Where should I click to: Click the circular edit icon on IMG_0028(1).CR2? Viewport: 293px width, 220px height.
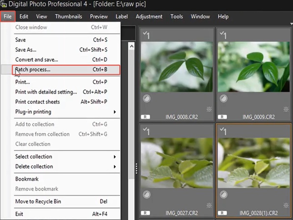point(224,195)
